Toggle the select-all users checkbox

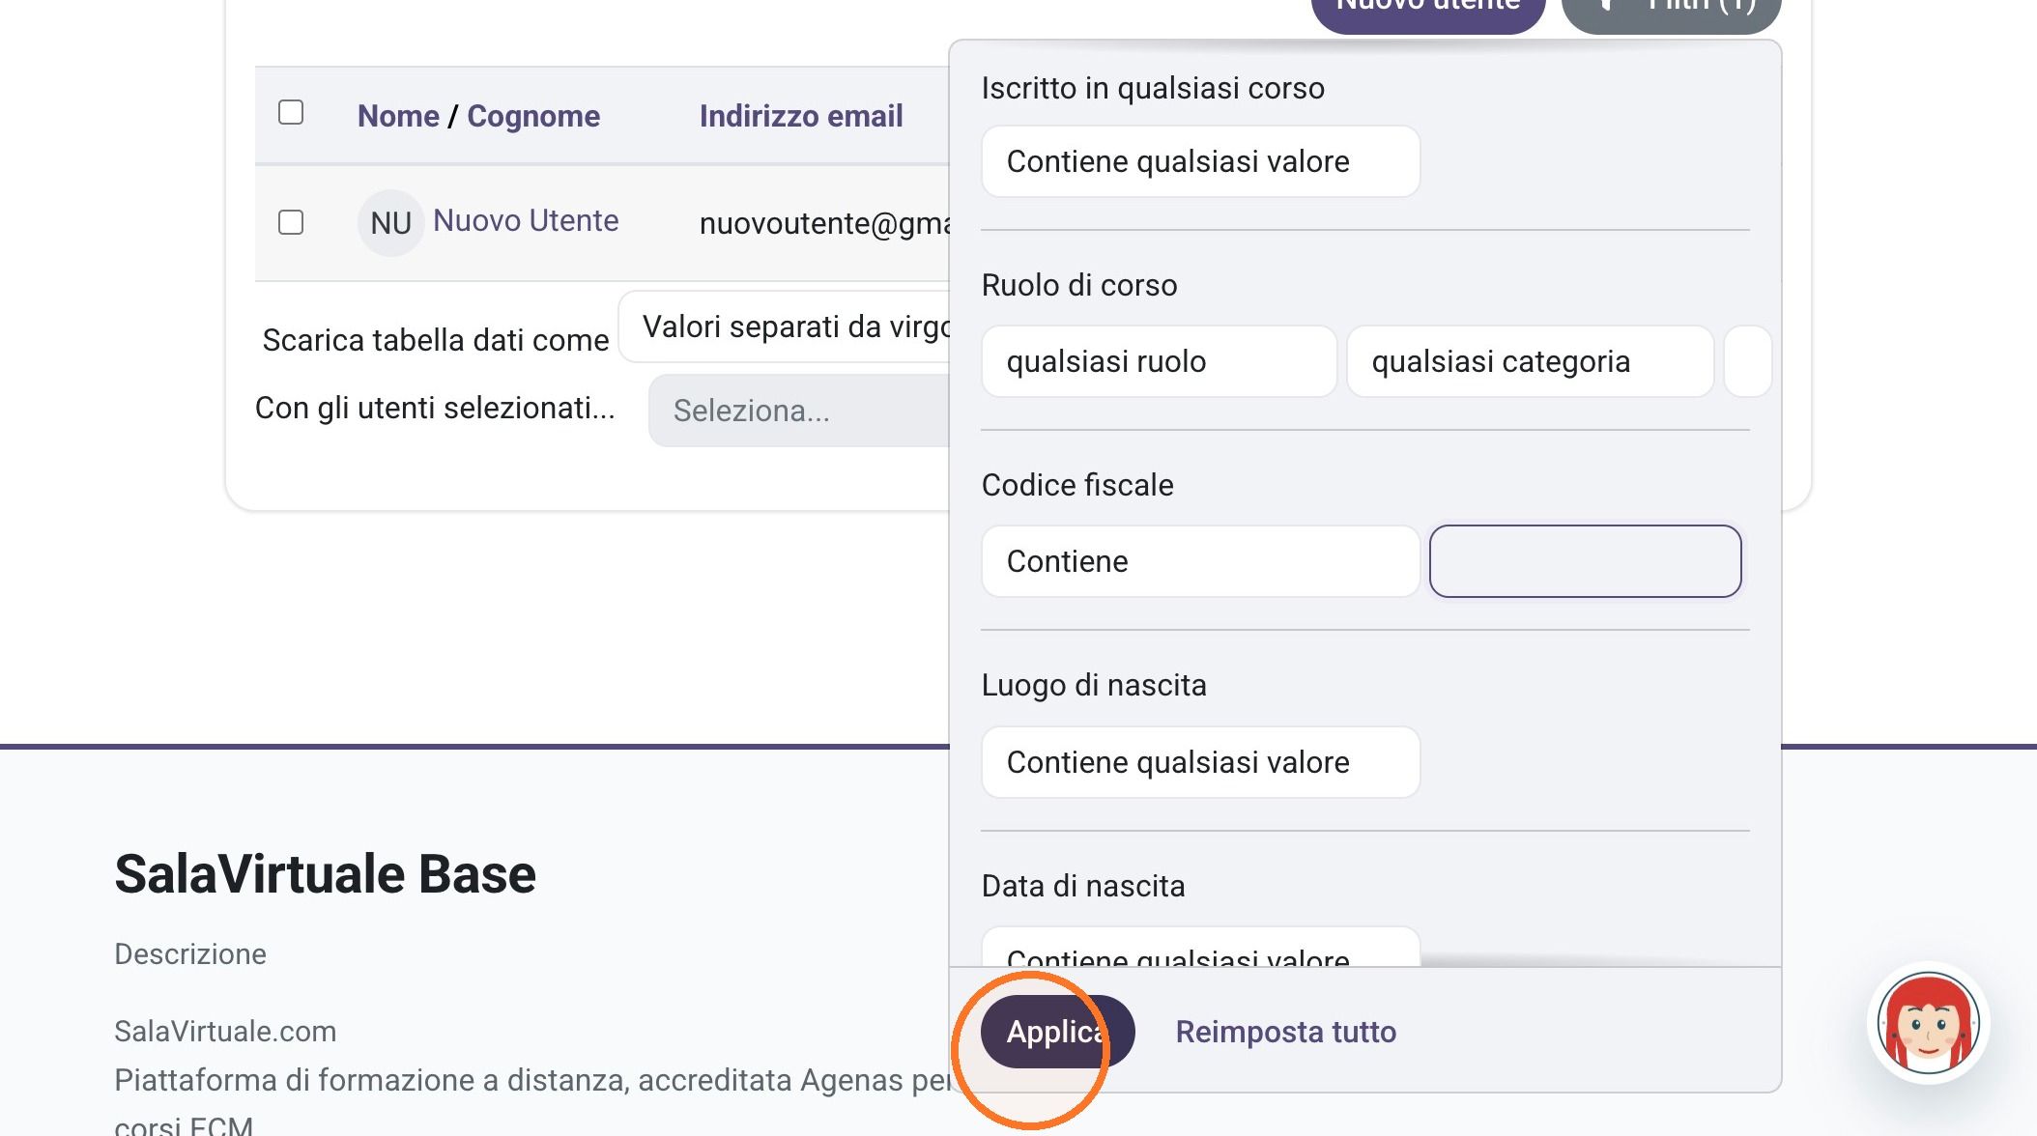tap(291, 112)
